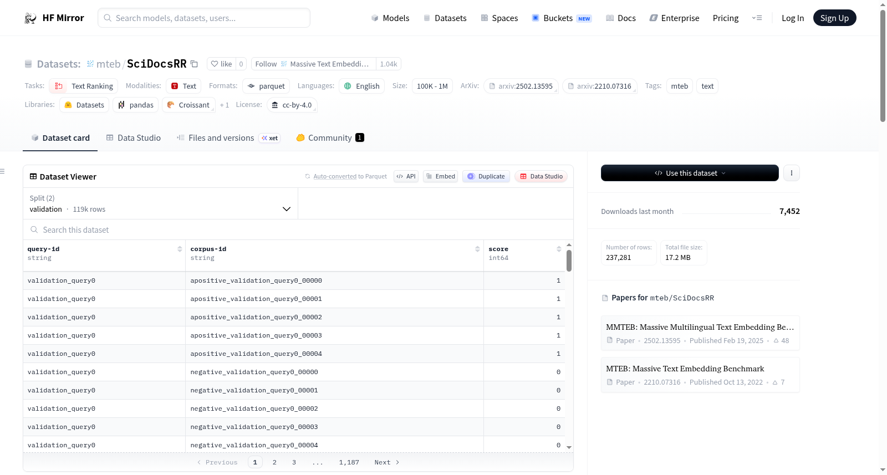Image resolution: width=887 pixels, height=475 pixels.
Task: Open the arxiv:2502.13595 tag
Action: (521, 86)
